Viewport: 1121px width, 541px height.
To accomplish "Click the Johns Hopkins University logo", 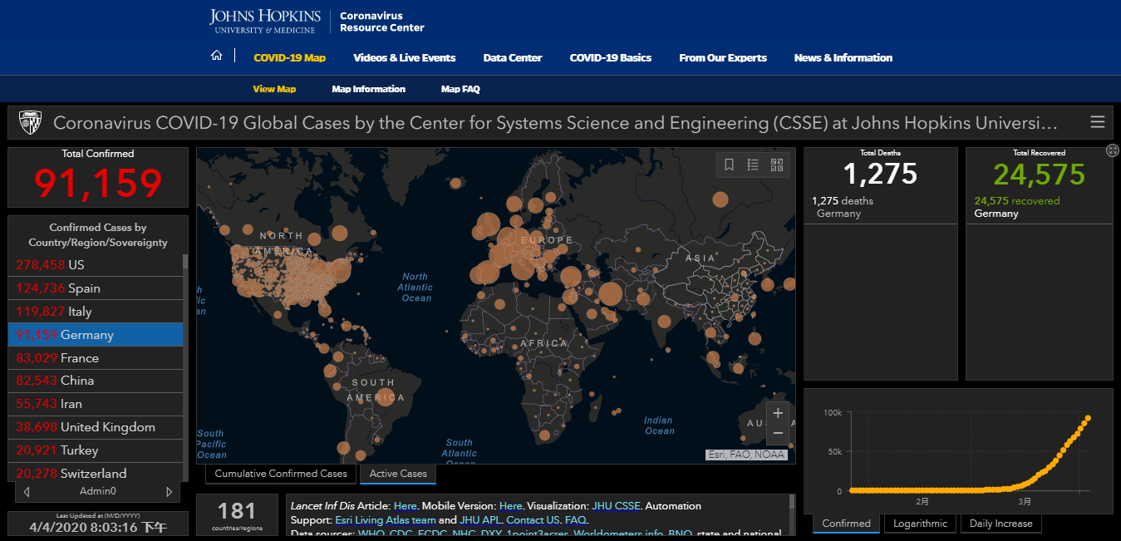I will tap(265, 22).
